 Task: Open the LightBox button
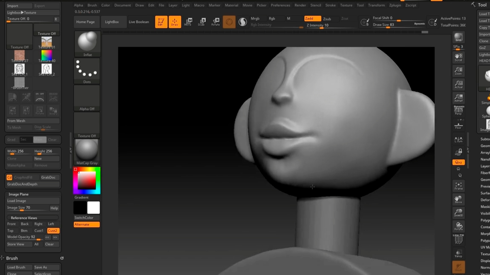[x=112, y=22]
